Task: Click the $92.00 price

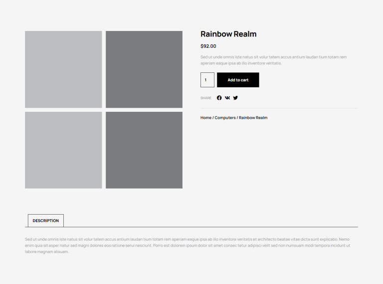Action: [x=208, y=46]
